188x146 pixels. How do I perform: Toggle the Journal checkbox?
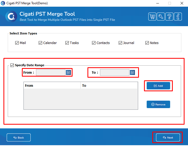[120, 43]
